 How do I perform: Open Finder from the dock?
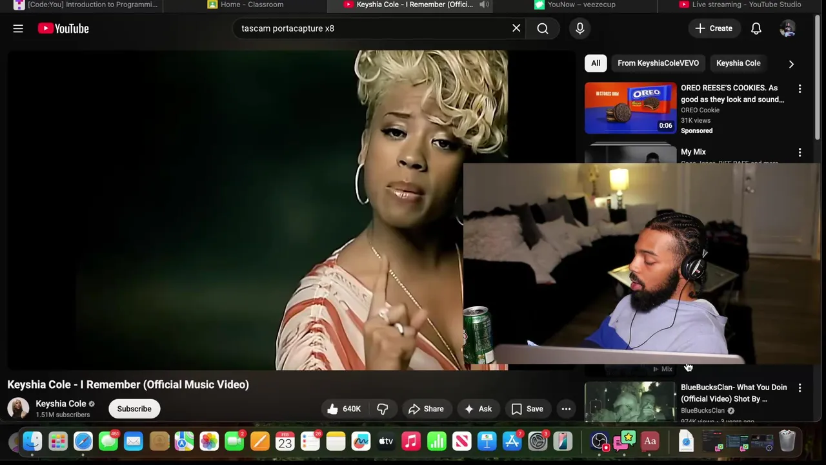pos(32,442)
